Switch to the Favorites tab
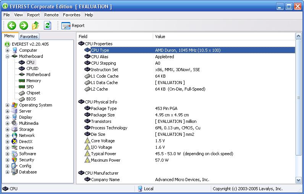The height and width of the screenshot is (194, 304). coord(29,37)
